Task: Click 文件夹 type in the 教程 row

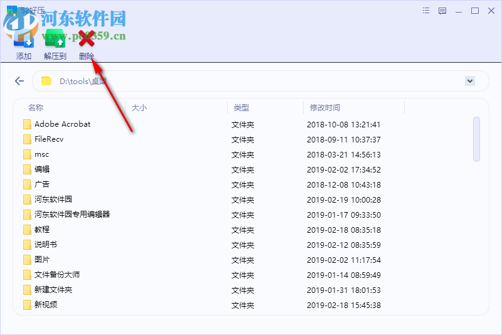Action: pyautogui.click(x=243, y=230)
